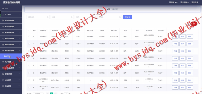
Task: Check the checkbox for row 酒店编号4
Action: tap(29, 58)
